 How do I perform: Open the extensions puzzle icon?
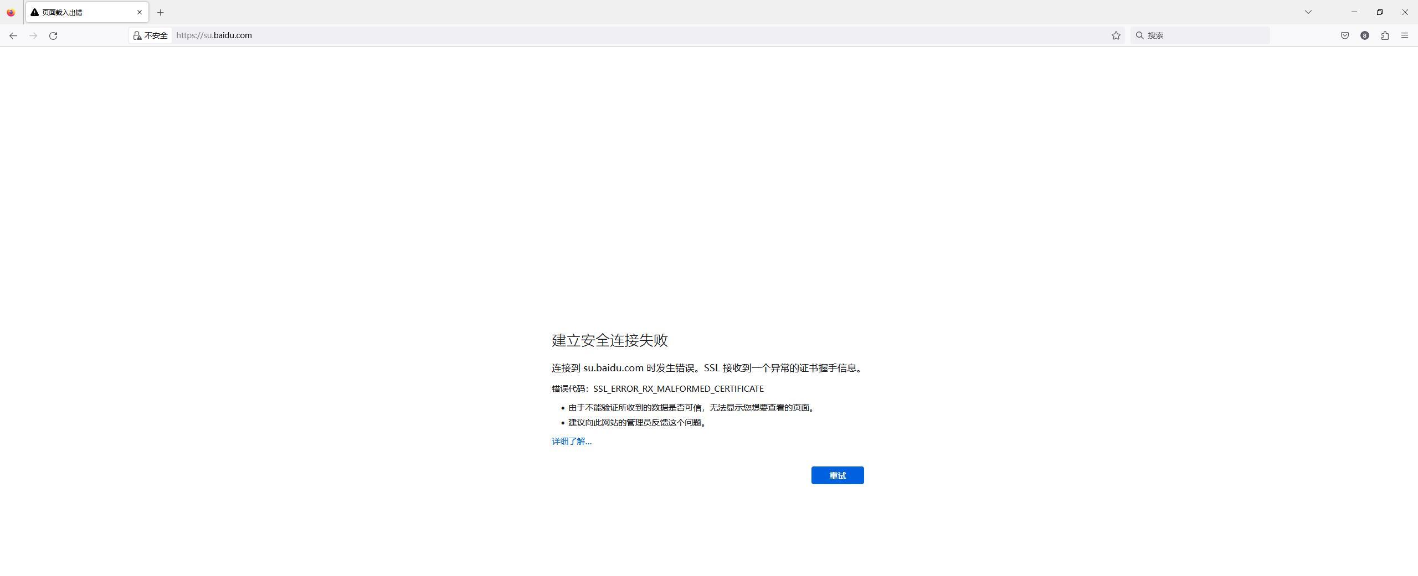[1385, 35]
